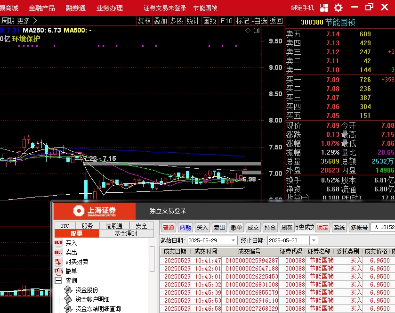Click the icon next to 资金冻结明细查询
This screenshot has width=395, height=313.
click(x=68, y=308)
